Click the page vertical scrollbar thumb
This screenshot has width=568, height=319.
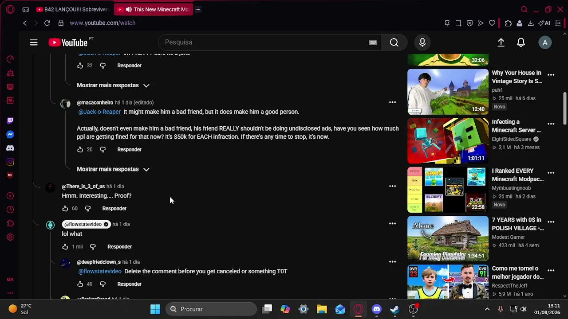pos(565,109)
